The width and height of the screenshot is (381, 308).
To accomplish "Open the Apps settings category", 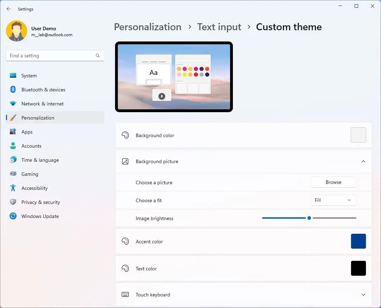I will [x=27, y=132].
